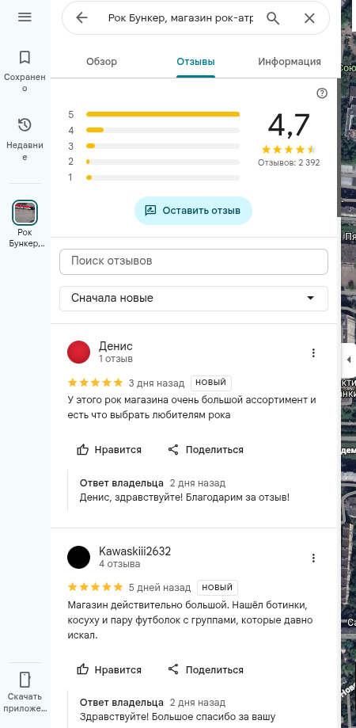This screenshot has height=728, width=356.
Task: Open Saved places bookmark icon
Action: (25, 58)
